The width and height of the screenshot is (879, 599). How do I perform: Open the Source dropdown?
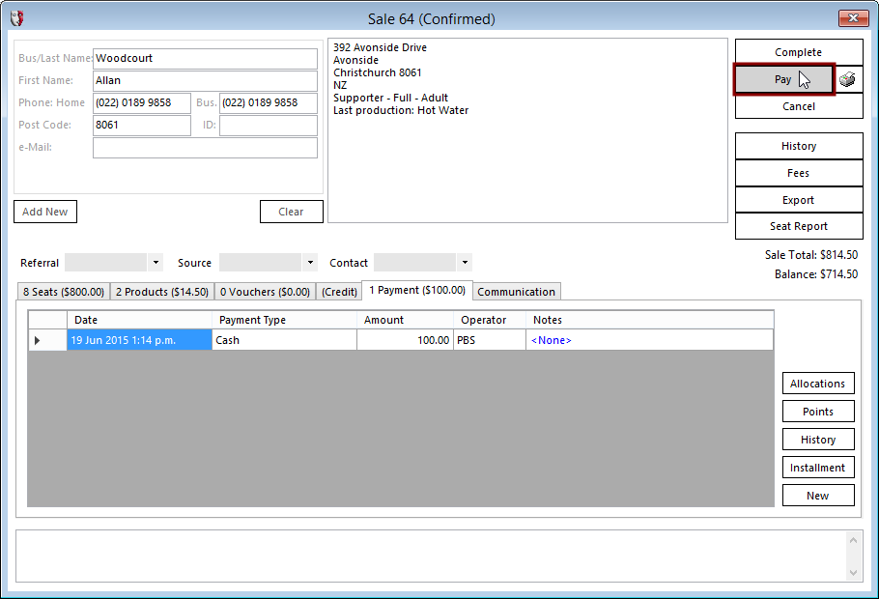point(310,263)
